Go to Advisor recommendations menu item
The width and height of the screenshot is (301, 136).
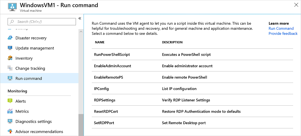[39, 132]
